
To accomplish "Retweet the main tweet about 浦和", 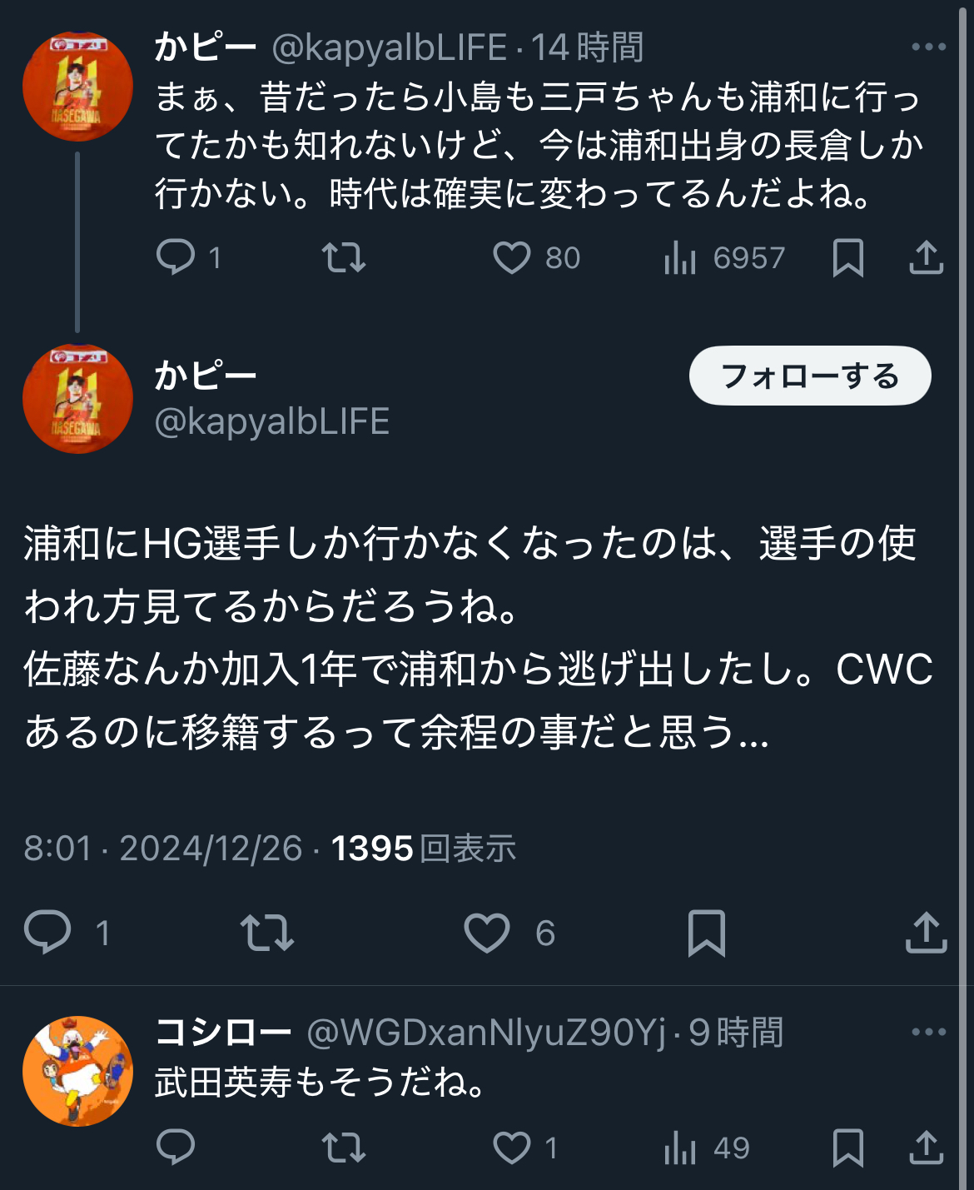I will click(x=267, y=933).
